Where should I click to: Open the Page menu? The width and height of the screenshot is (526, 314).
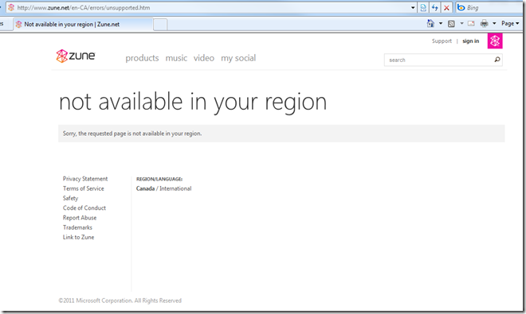click(510, 23)
